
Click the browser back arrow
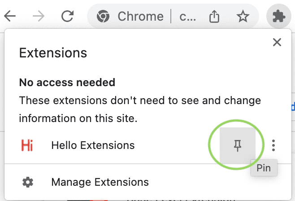point(10,17)
